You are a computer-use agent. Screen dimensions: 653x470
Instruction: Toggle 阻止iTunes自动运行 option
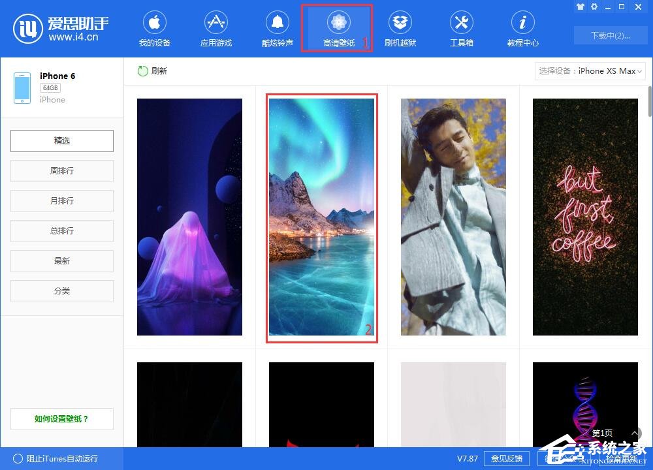(46, 459)
